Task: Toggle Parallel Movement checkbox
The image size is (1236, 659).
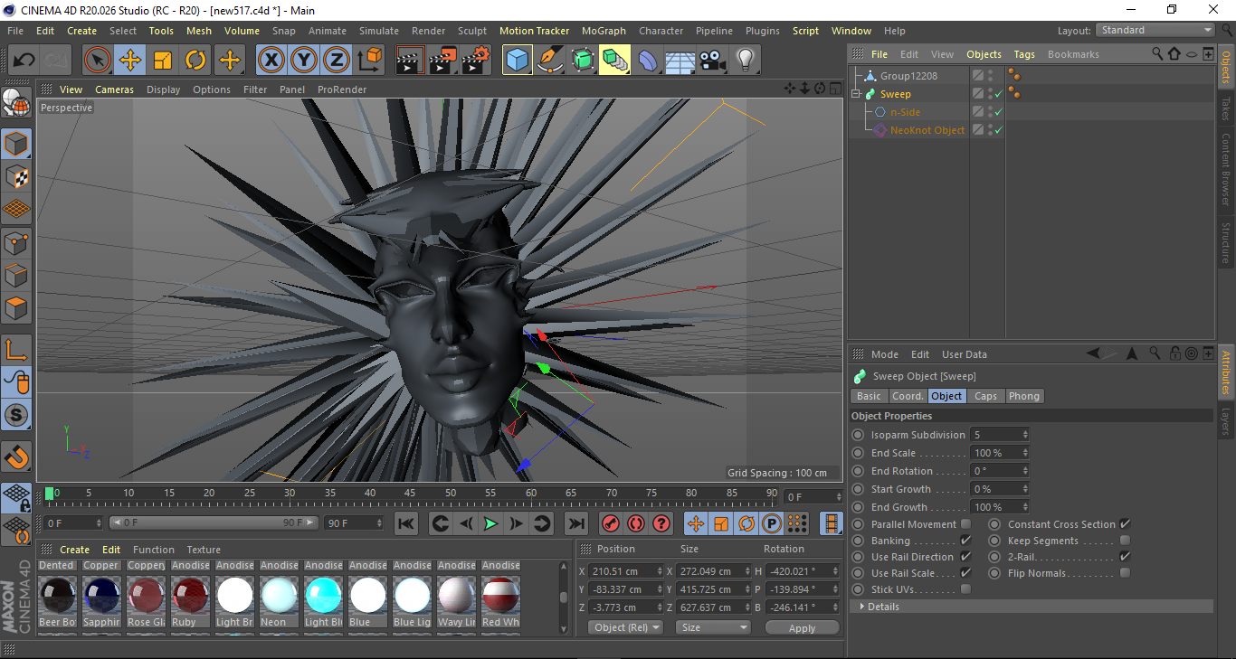Action: pos(965,524)
